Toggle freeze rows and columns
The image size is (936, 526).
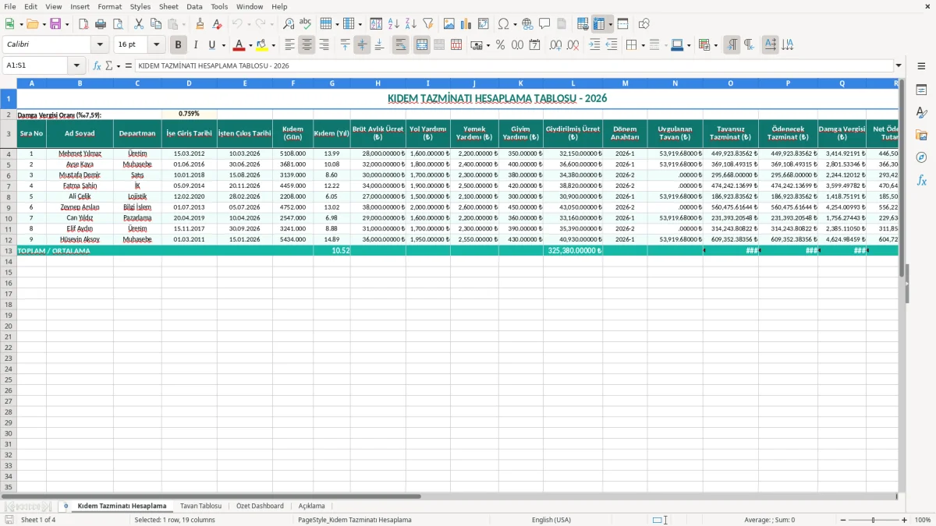599,24
